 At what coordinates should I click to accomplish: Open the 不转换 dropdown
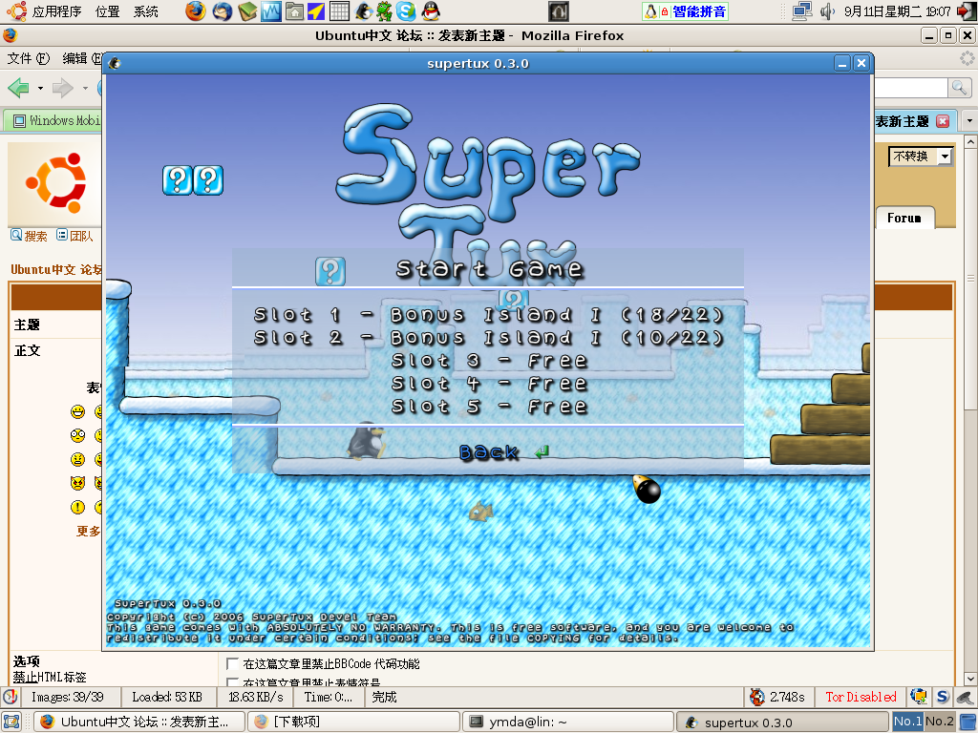[920, 156]
